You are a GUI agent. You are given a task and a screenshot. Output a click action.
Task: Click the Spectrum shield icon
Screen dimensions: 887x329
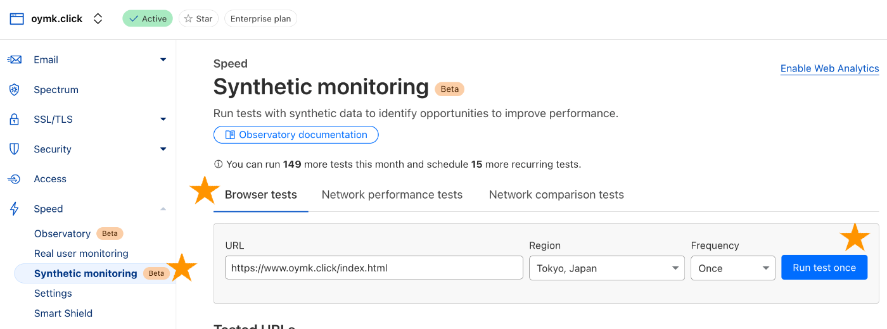(x=14, y=90)
